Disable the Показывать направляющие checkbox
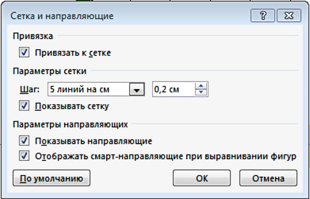Image resolution: width=310 pixels, height=199 pixels. tap(24, 141)
